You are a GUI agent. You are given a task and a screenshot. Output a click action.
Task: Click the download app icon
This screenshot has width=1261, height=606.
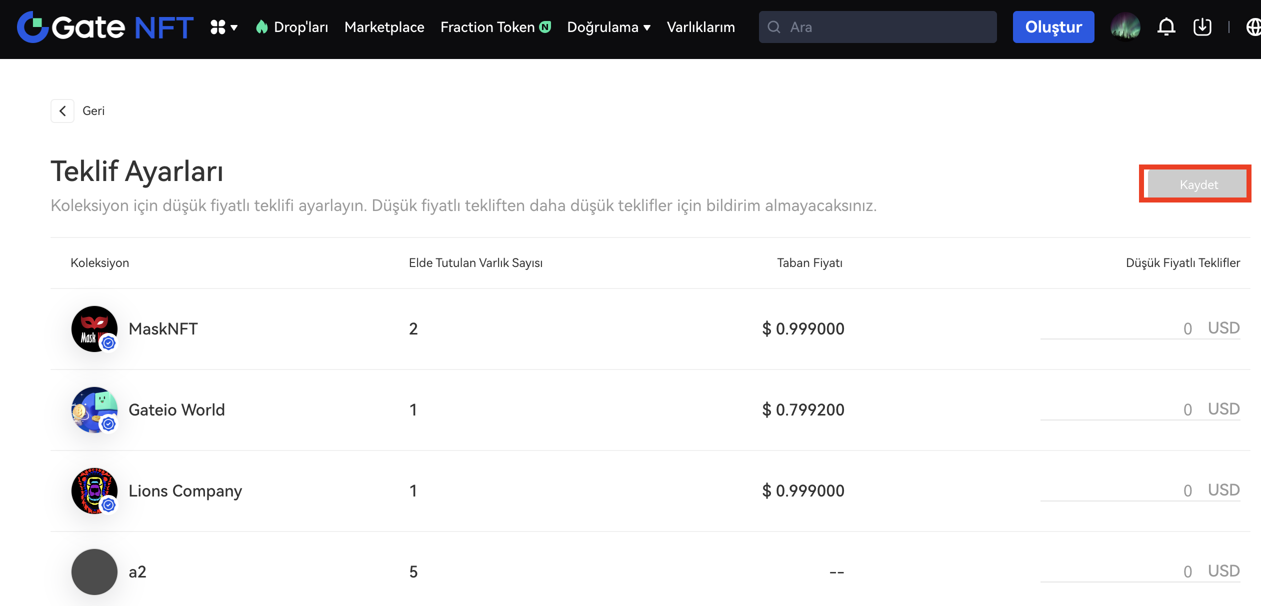[1202, 27]
